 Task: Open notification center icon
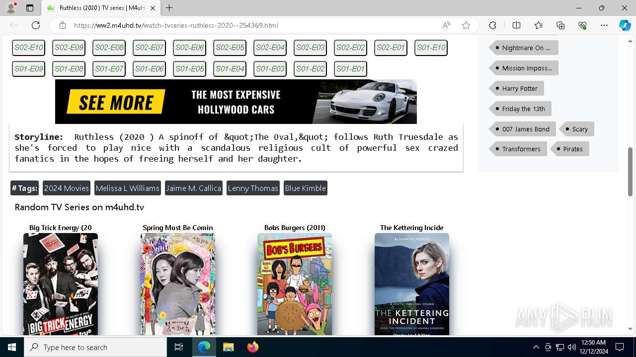(x=620, y=347)
